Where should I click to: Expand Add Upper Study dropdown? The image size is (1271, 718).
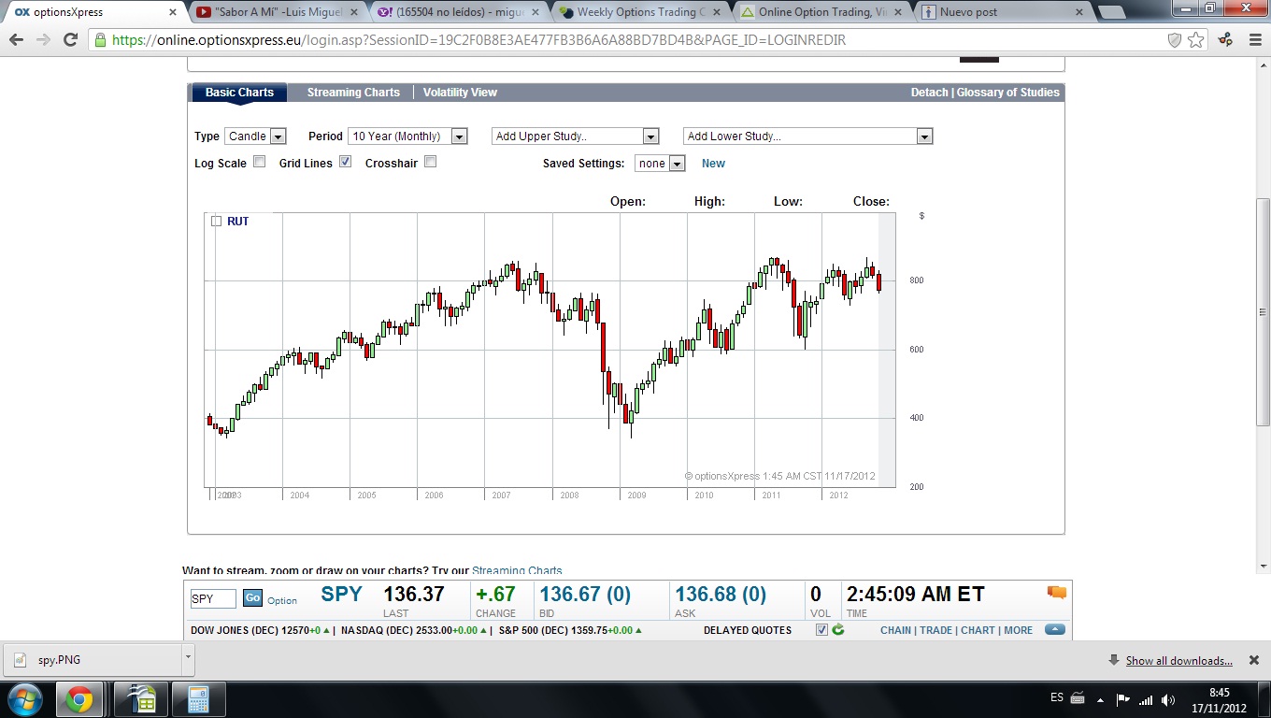click(x=576, y=136)
